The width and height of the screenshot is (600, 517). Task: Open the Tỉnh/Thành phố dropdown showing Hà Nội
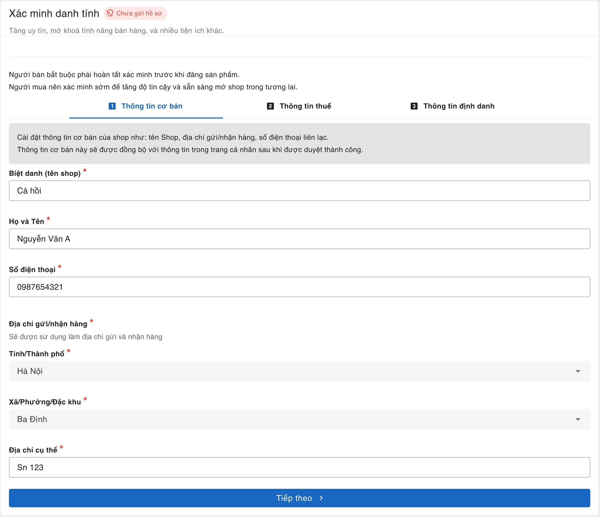point(299,371)
